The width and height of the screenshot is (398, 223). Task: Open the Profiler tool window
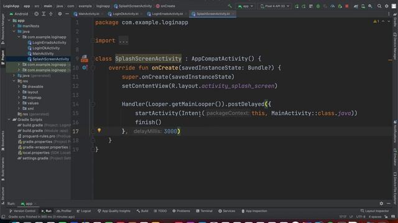64,211
